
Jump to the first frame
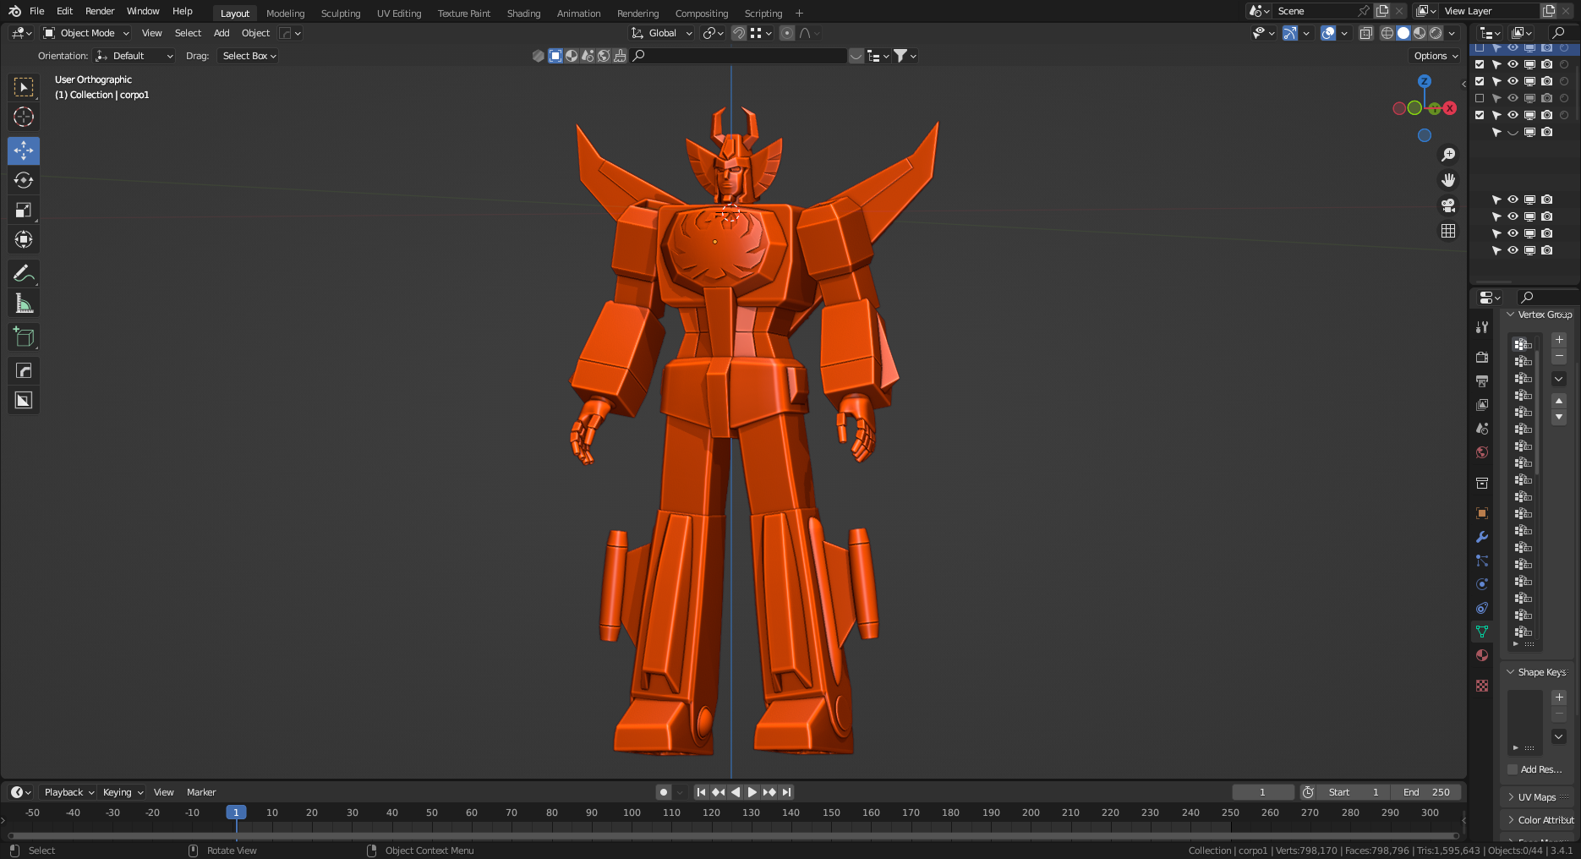(701, 792)
